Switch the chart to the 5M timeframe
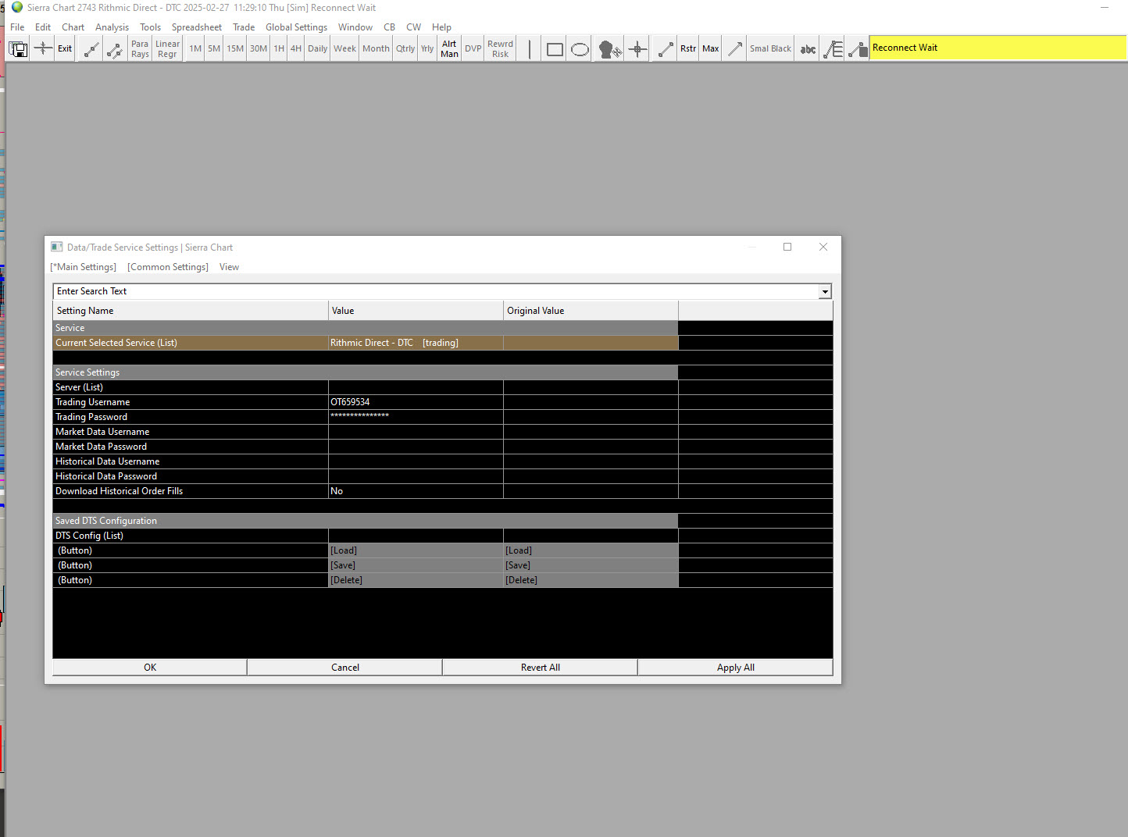The image size is (1128, 837). pyautogui.click(x=214, y=48)
